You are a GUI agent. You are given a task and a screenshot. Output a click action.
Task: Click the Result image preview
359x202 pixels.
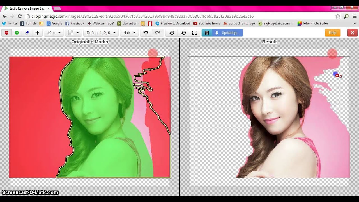click(269, 117)
